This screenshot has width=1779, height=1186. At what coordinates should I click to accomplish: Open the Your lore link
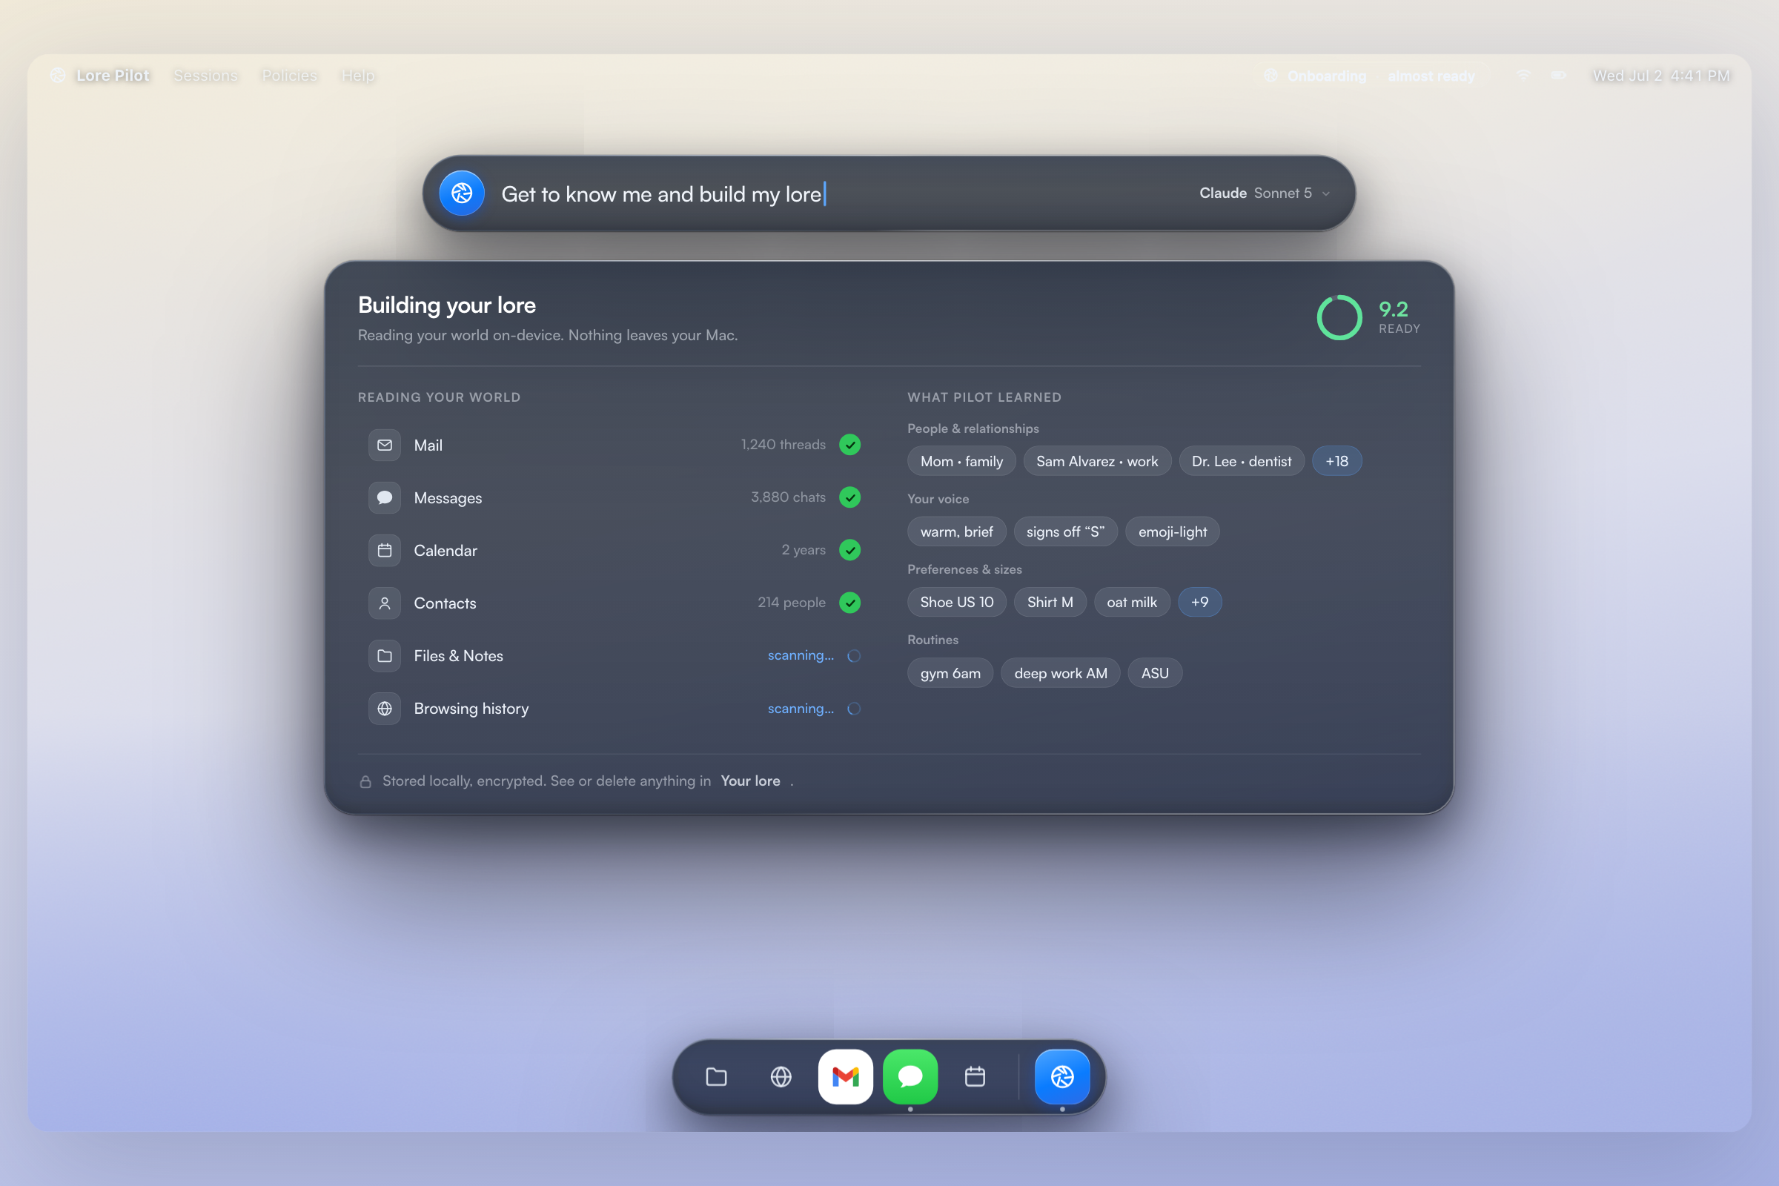click(x=750, y=781)
